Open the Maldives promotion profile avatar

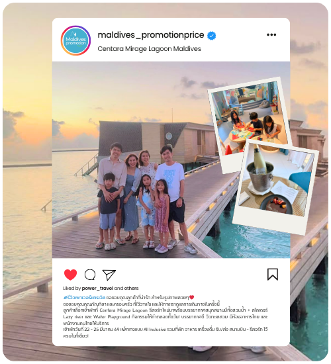pyautogui.click(x=75, y=40)
